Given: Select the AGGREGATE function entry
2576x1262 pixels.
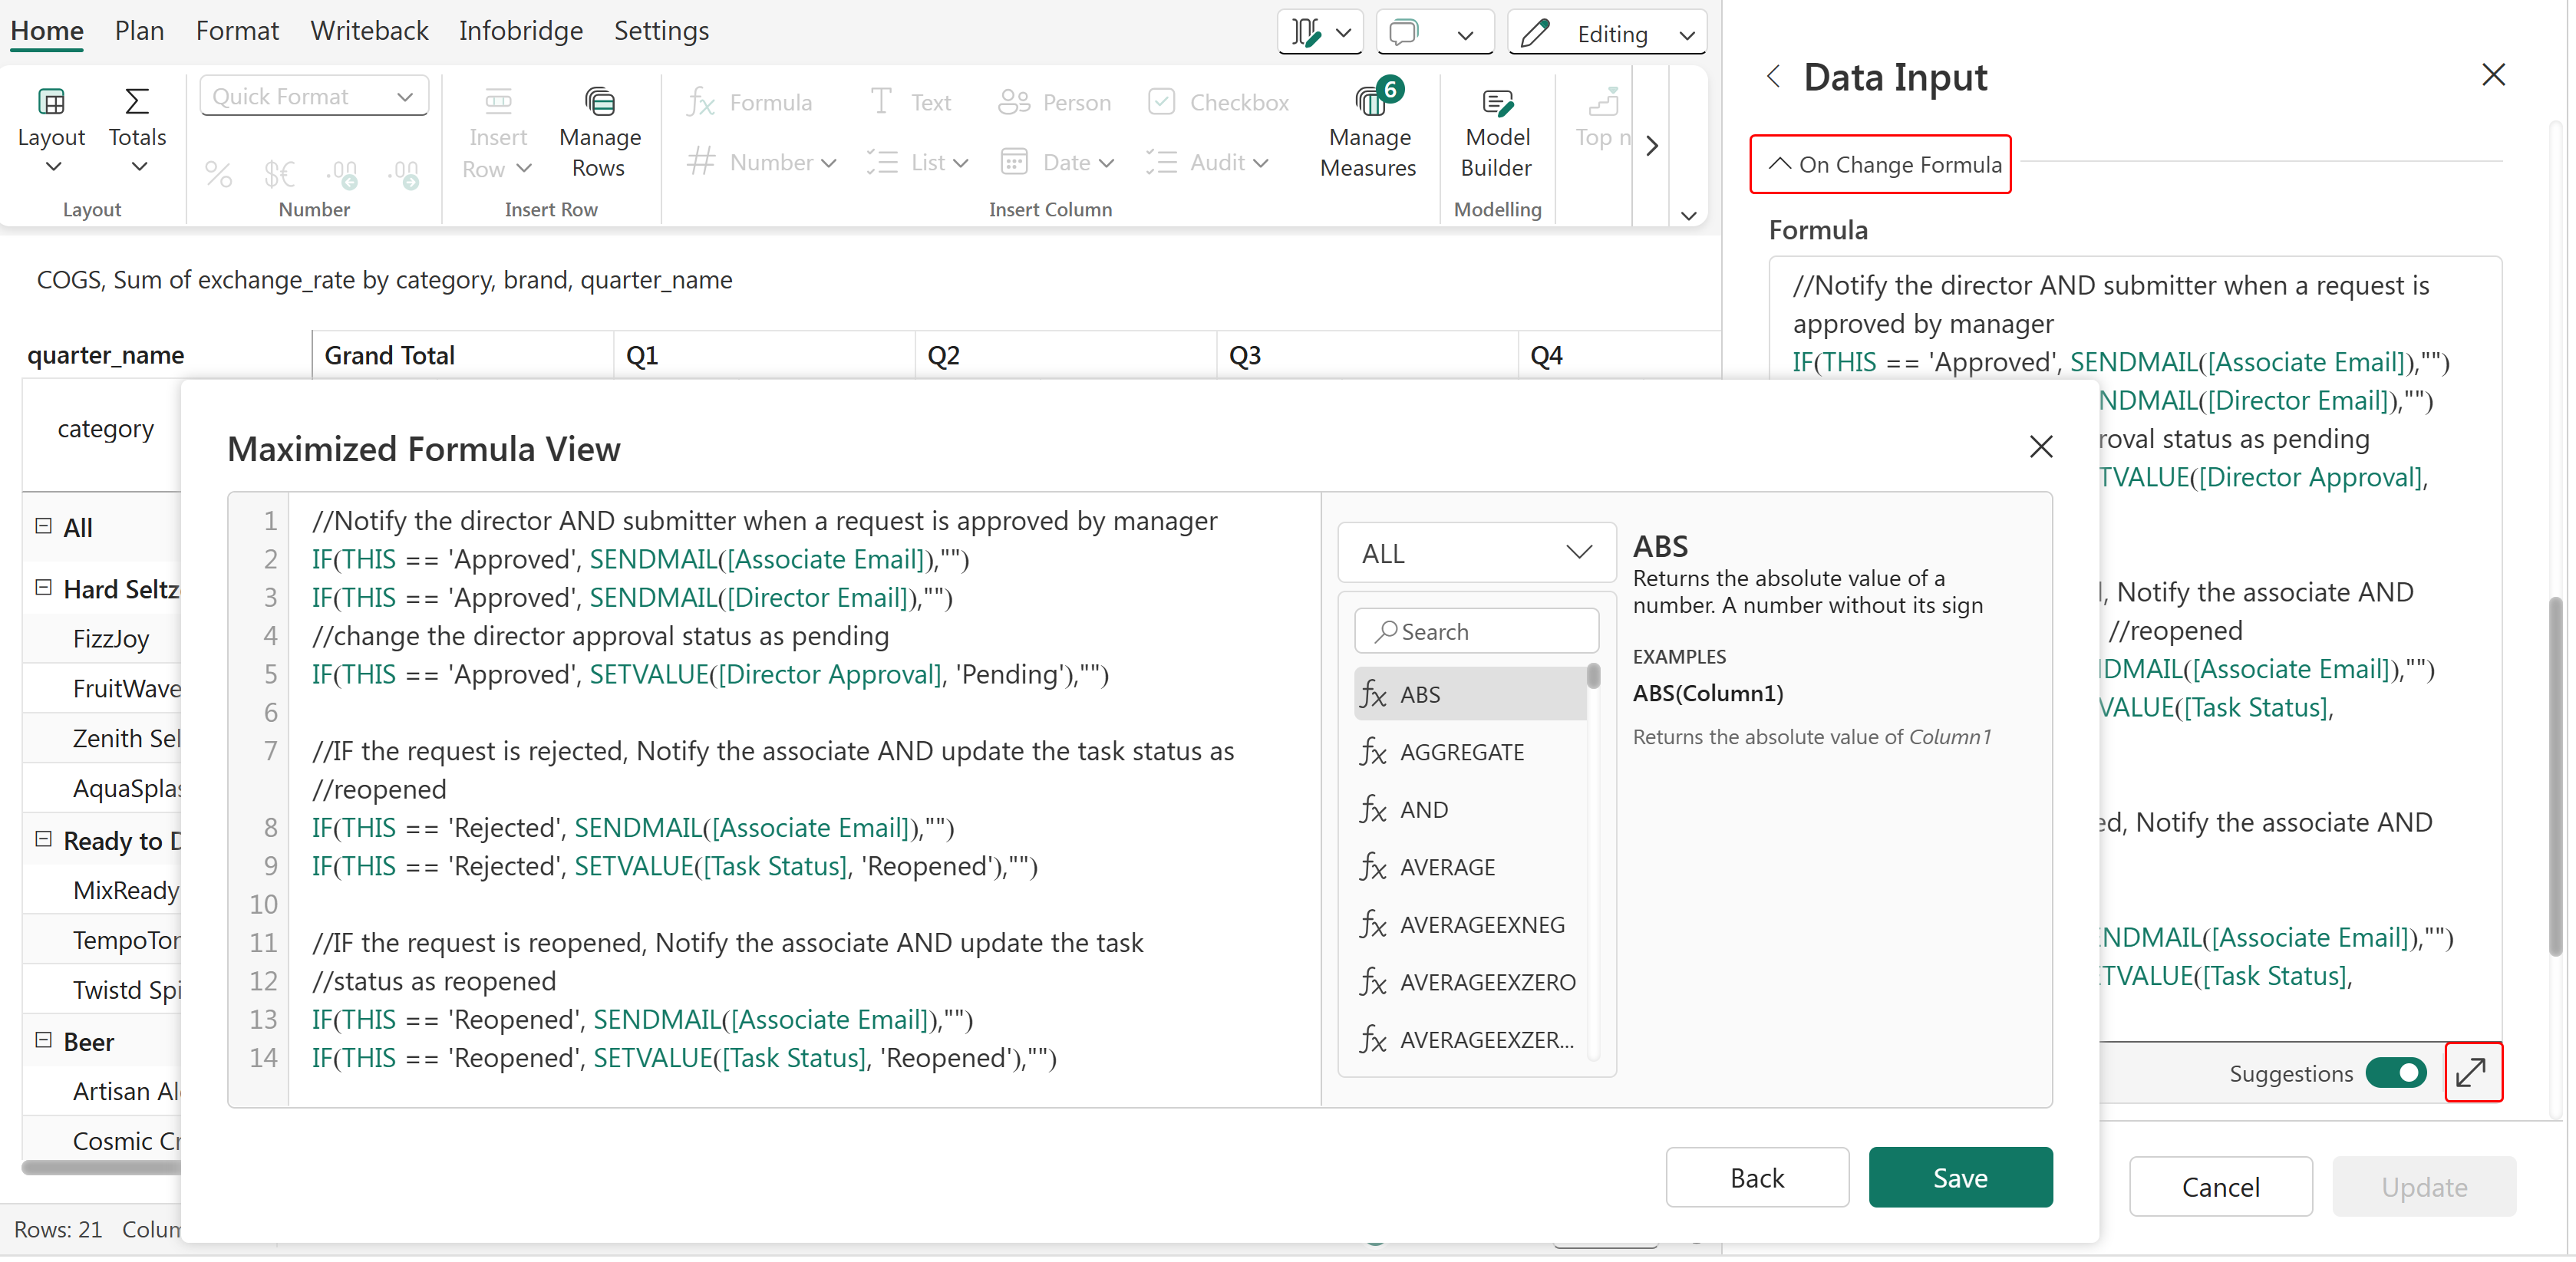Looking at the screenshot, I should (1461, 752).
